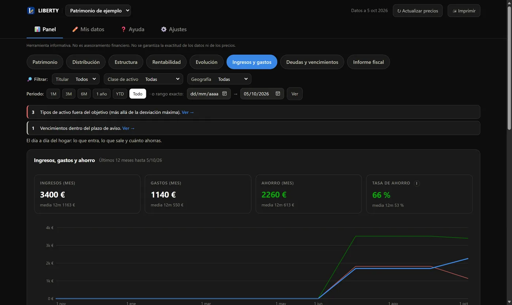Click the filter magnifier icon

[x=30, y=79]
